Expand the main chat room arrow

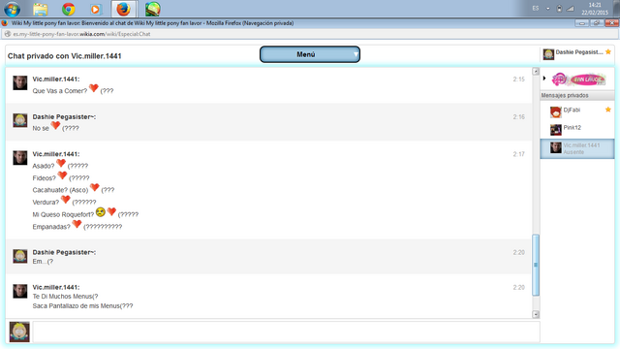tap(544, 79)
